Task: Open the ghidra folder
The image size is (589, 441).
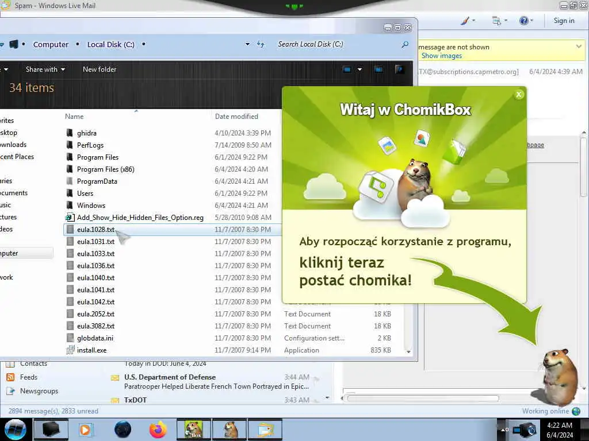Action: pos(87,133)
